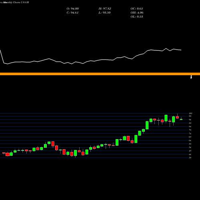Click the 59 price axis label
The width and height of the screenshot is (200, 200).
tap(190, 144)
